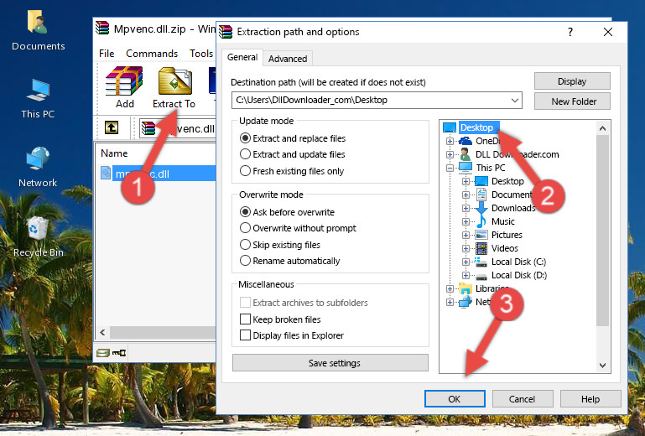
Task: Expand the DLL Downloader.com tree node
Action: [x=450, y=154]
